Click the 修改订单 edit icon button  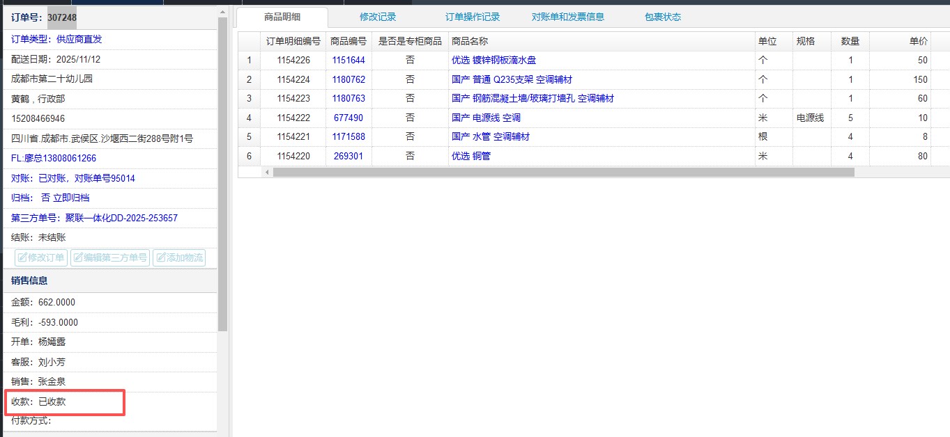point(41,258)
